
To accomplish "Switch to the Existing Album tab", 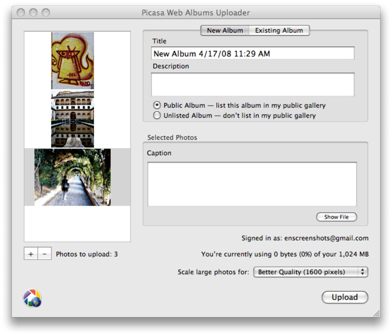I will click(279, 30).
